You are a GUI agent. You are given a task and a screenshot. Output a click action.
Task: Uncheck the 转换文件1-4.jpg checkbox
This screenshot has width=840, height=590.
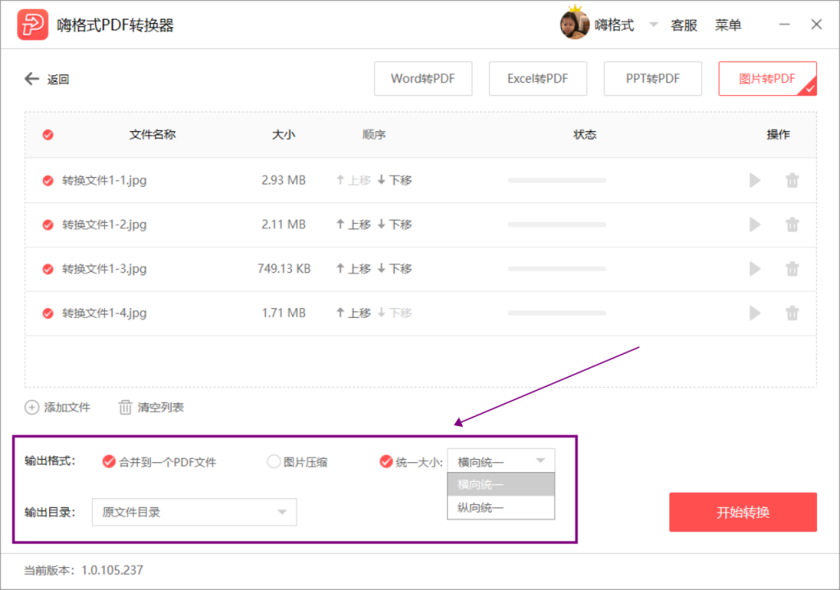tap(48, 313)
